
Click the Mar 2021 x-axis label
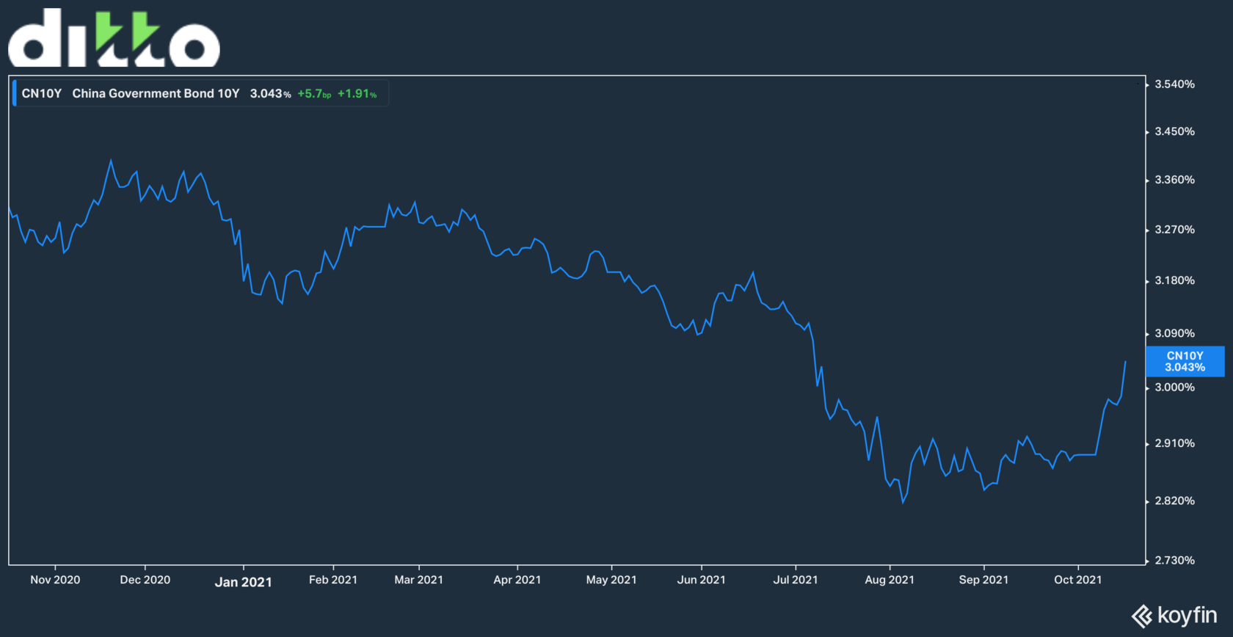point(419,580)
